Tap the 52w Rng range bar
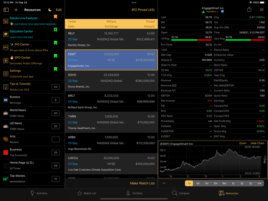 point(245,40)
